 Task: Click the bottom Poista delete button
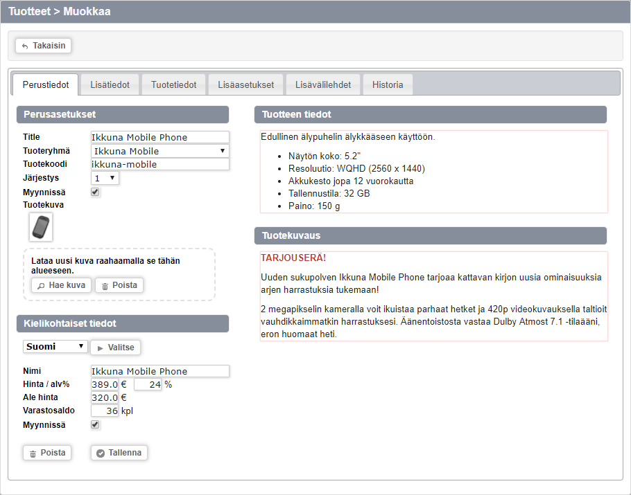click(46, 453)
